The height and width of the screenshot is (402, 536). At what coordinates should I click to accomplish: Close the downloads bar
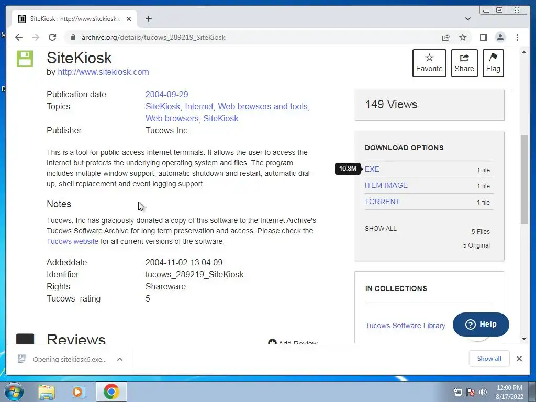519,359
